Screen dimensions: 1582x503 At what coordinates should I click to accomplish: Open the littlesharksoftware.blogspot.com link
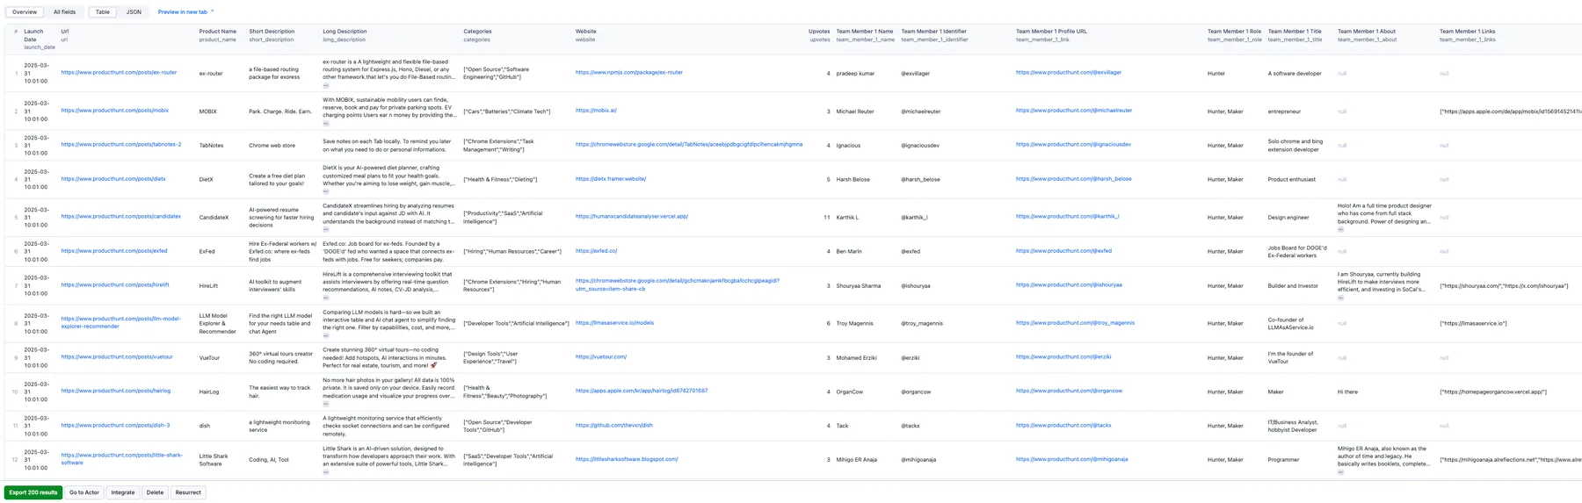point(627,459)
